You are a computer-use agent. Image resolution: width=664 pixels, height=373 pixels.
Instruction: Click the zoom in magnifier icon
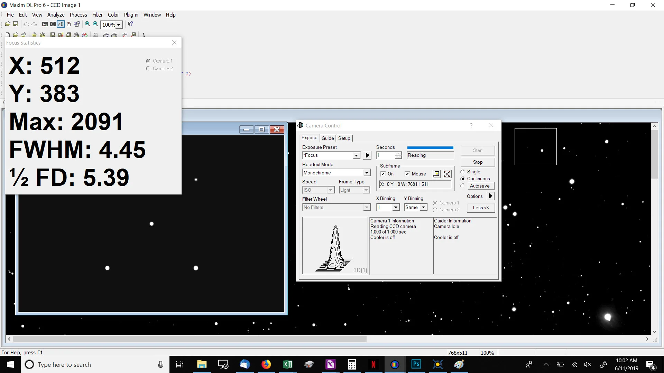coord(87,24)
